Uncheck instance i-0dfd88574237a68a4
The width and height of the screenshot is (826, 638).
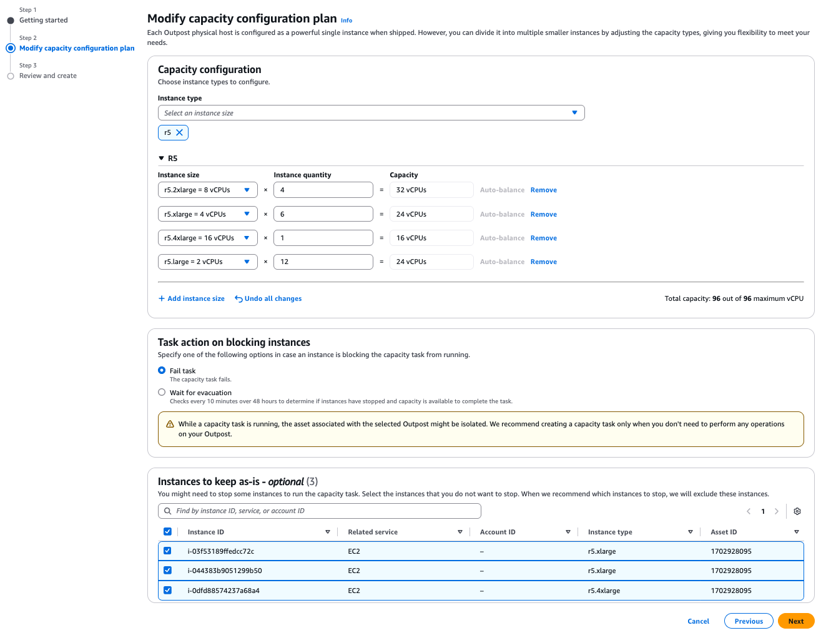(x=167, y=590)
